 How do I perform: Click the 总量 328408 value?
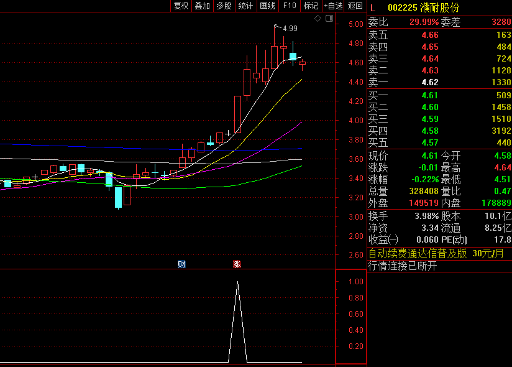coord(424,191)
